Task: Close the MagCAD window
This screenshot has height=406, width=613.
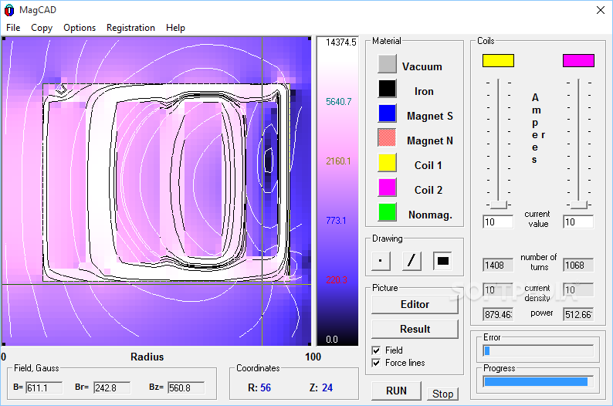Action: [x=601, y=10]
